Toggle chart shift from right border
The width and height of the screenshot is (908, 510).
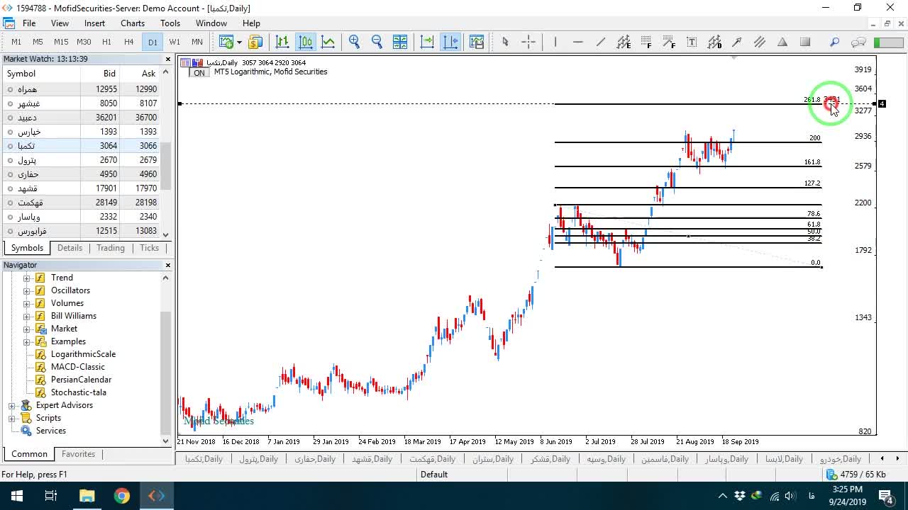click(x=450, y=42)
